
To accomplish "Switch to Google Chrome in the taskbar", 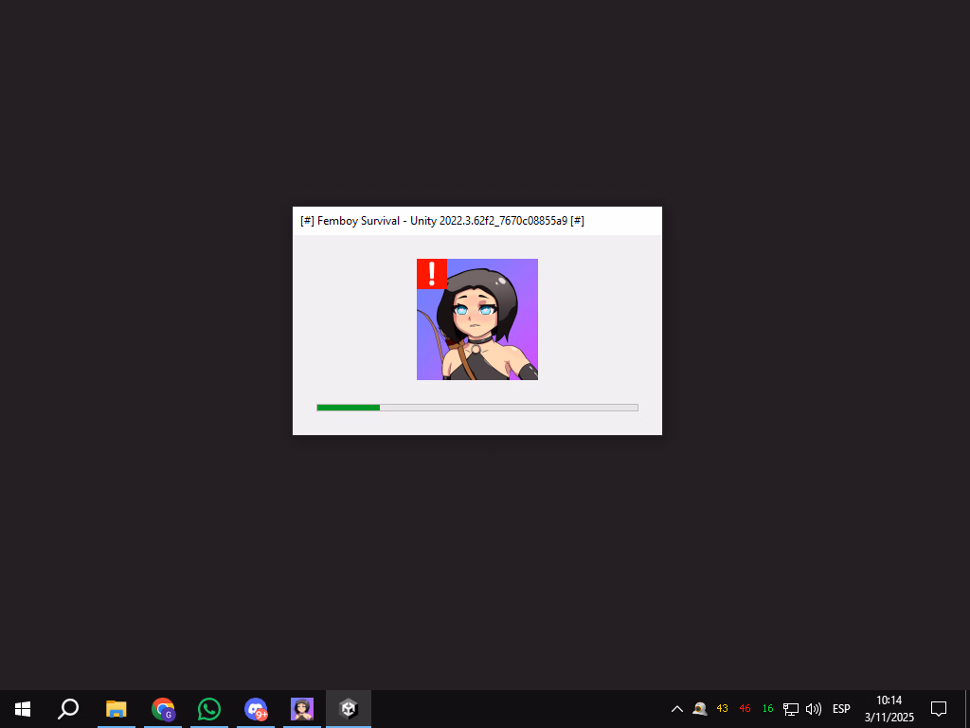I will click(163, 708).
